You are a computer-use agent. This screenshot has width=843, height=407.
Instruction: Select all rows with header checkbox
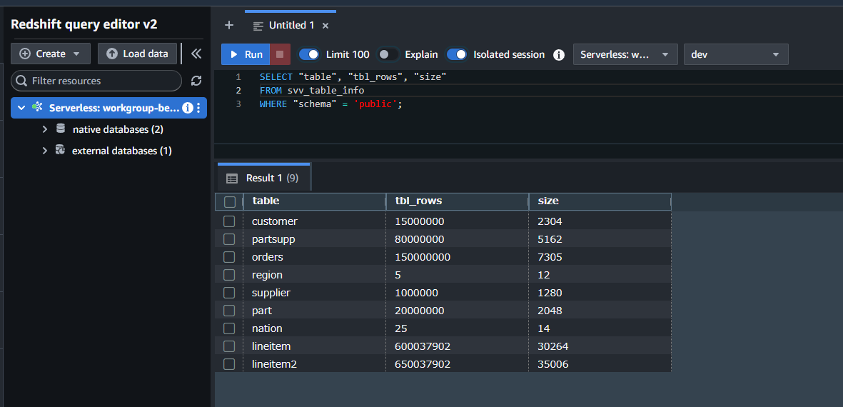230,201
